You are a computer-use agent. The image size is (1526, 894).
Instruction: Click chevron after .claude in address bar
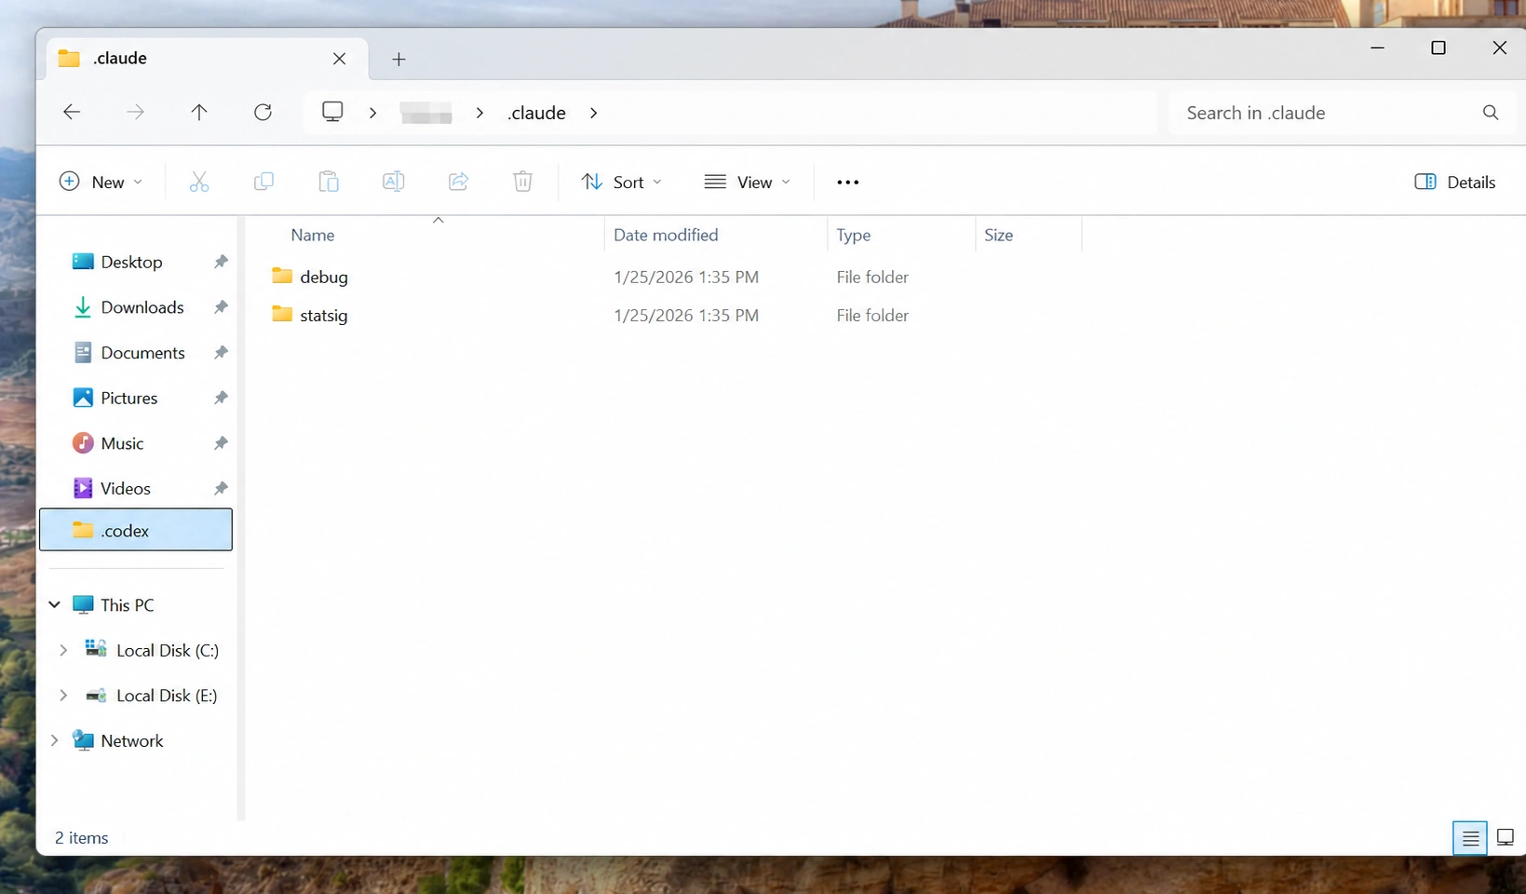click(x=593, y=113)
